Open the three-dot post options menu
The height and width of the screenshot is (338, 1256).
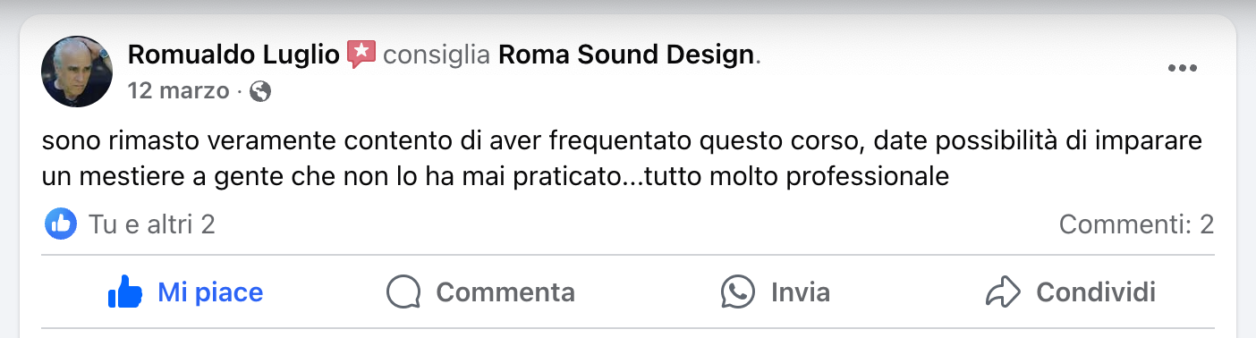1182,69
